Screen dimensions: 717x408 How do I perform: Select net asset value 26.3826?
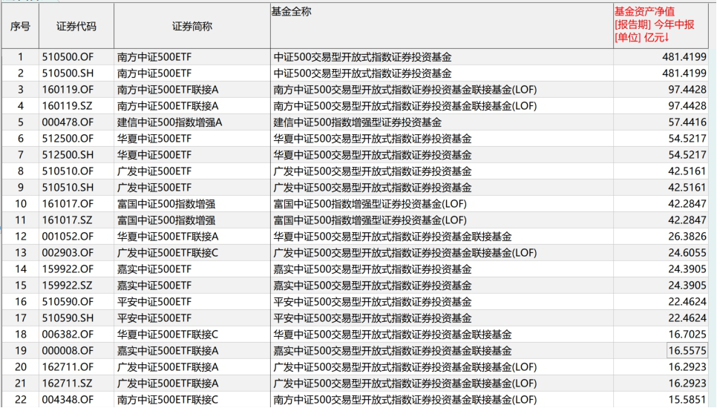pos(687,237)
